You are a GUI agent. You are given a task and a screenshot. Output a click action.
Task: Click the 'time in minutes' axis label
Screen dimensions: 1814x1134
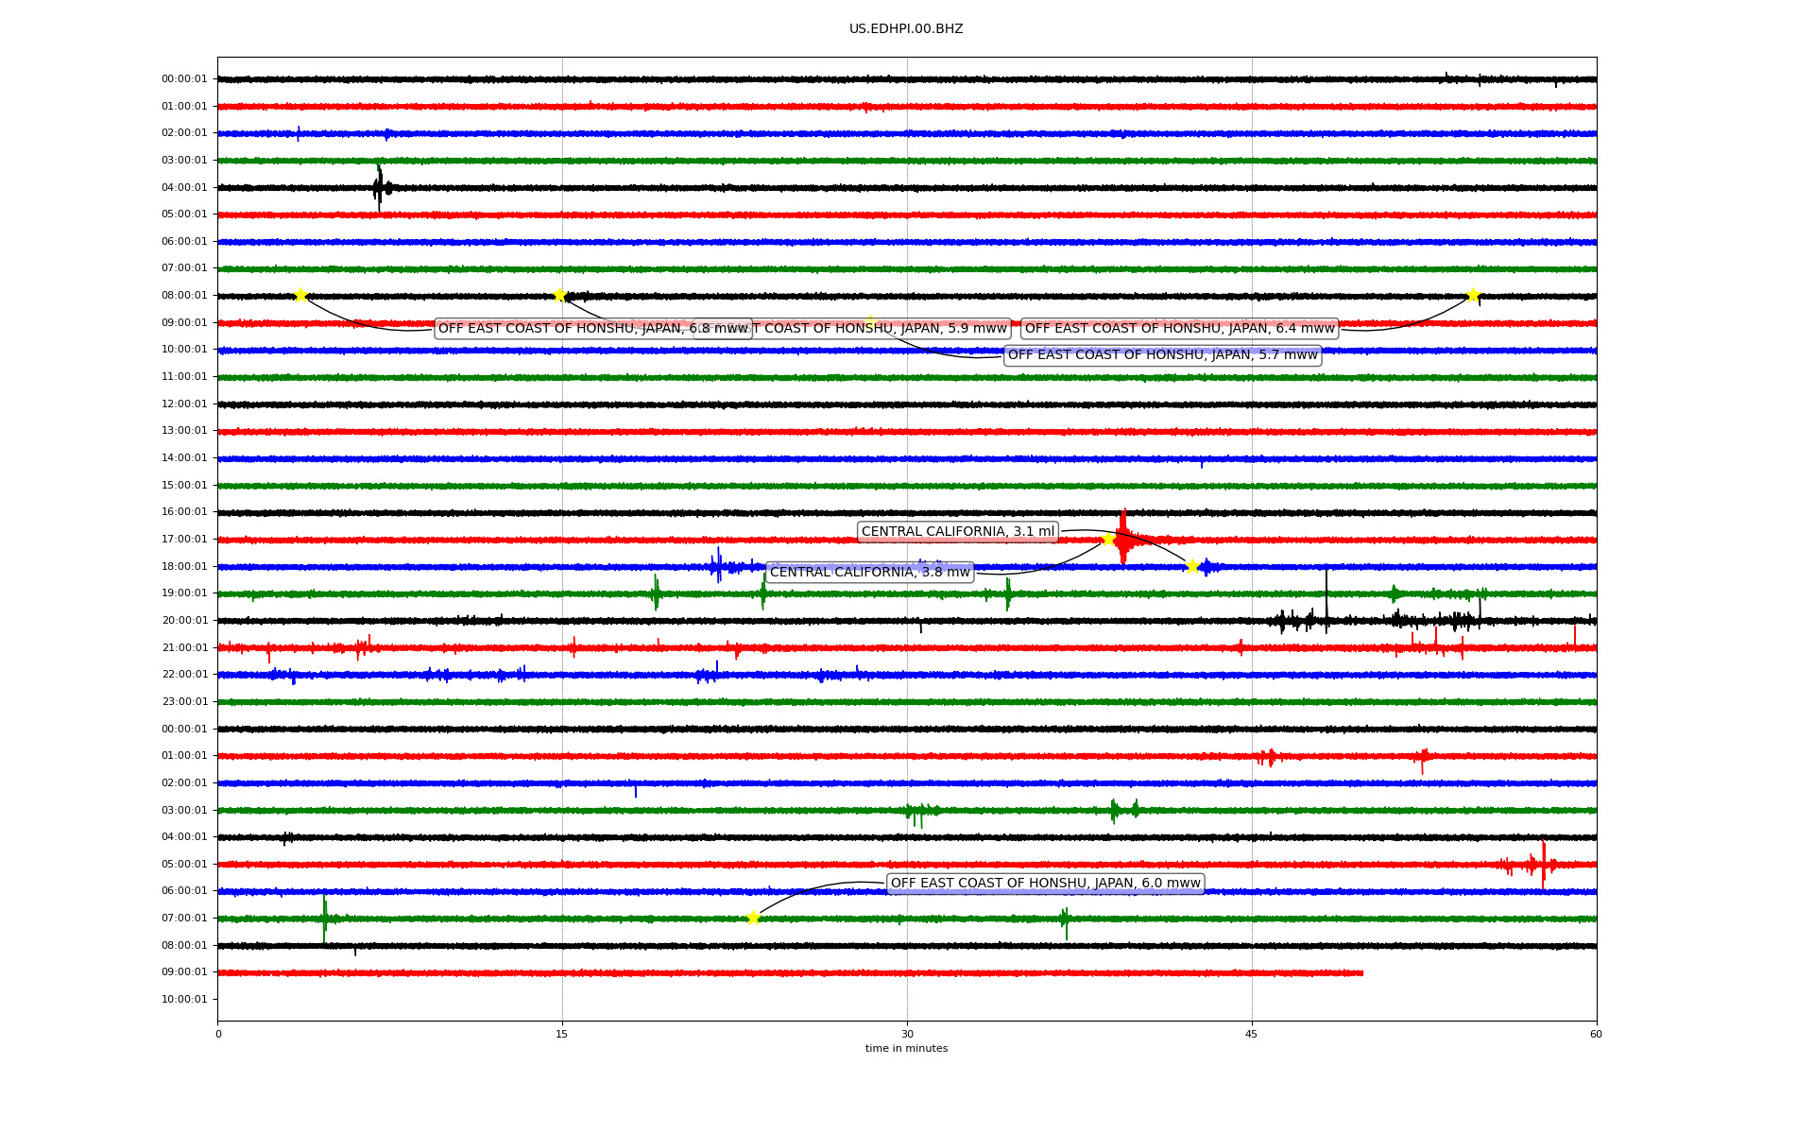point(906,1049)
